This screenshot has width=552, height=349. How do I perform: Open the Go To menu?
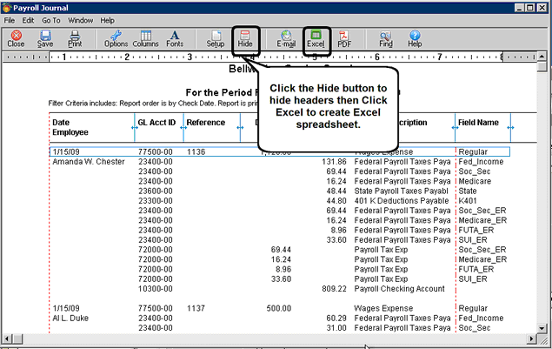coord(51,20)
